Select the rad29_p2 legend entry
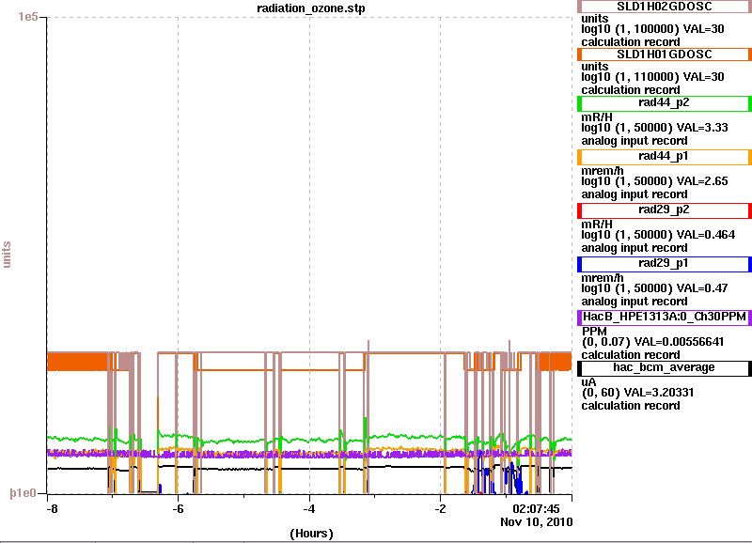Image resolution: width=752 pixels, height=543 pixels. point(665,209)
